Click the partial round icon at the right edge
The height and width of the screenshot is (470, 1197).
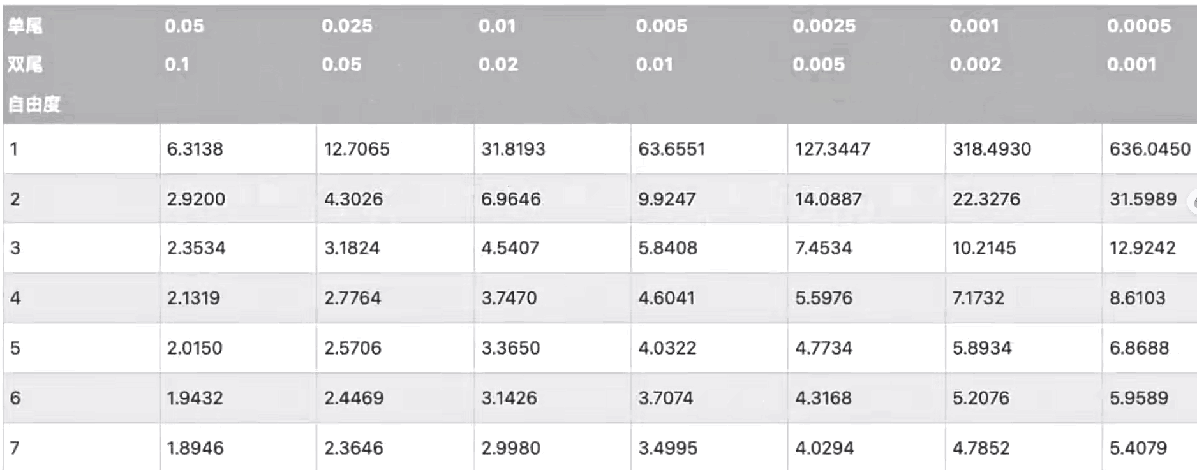coord(1192,203)
